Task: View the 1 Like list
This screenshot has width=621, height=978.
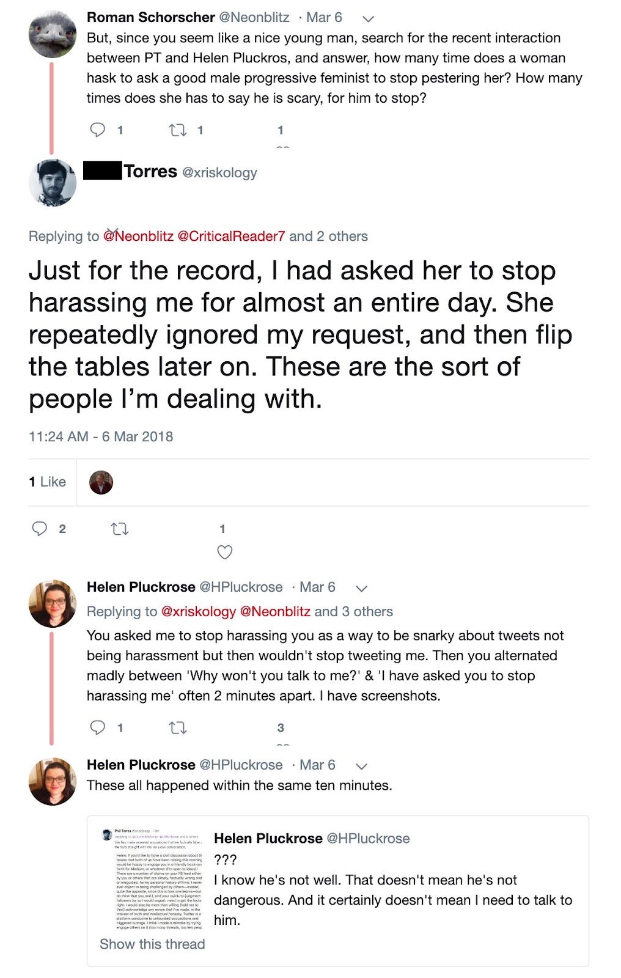Action: [47, 482]
